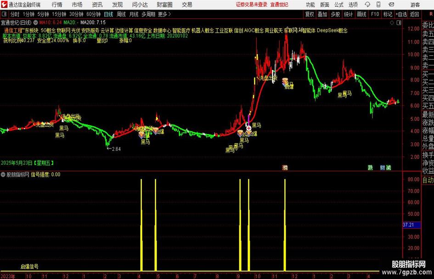Click the 云计算 concept tag
This screenshot has height=279, width=434.
click(107, 30)
